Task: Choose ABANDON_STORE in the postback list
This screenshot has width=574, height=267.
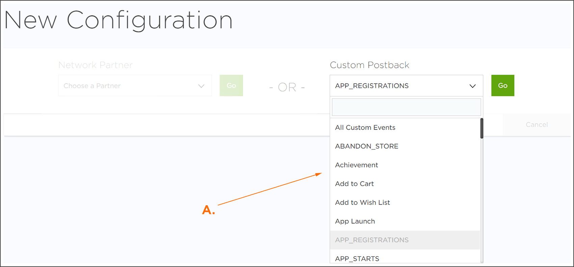Action: coord(405,146)
